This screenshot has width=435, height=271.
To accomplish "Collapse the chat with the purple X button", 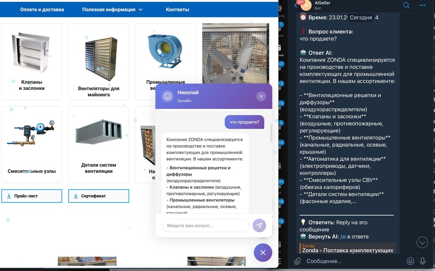I will [263, 252].
